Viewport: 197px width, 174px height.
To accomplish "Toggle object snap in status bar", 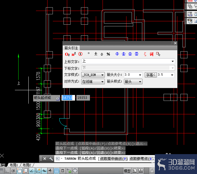I will pyautogui.click(x=19, y=171).
